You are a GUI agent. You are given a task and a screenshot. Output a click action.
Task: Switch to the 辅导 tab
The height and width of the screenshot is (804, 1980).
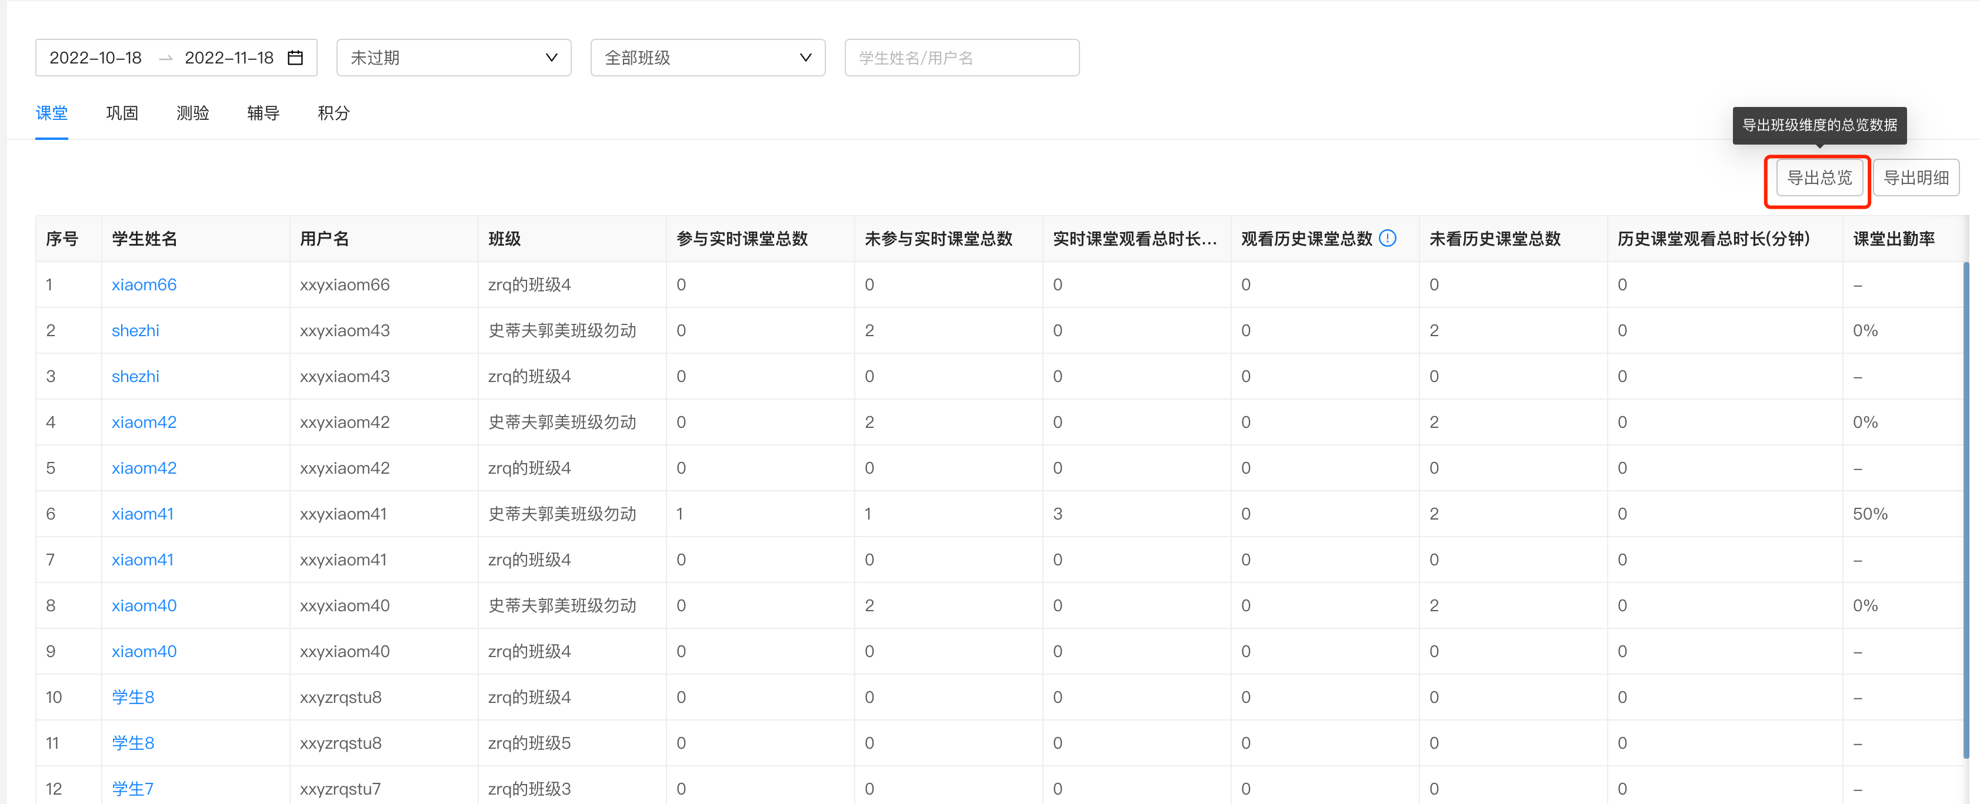click(x=264, y=113)
